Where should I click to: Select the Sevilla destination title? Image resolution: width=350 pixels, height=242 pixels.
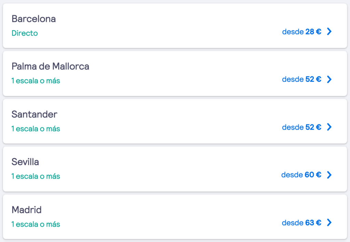[25, 162]
